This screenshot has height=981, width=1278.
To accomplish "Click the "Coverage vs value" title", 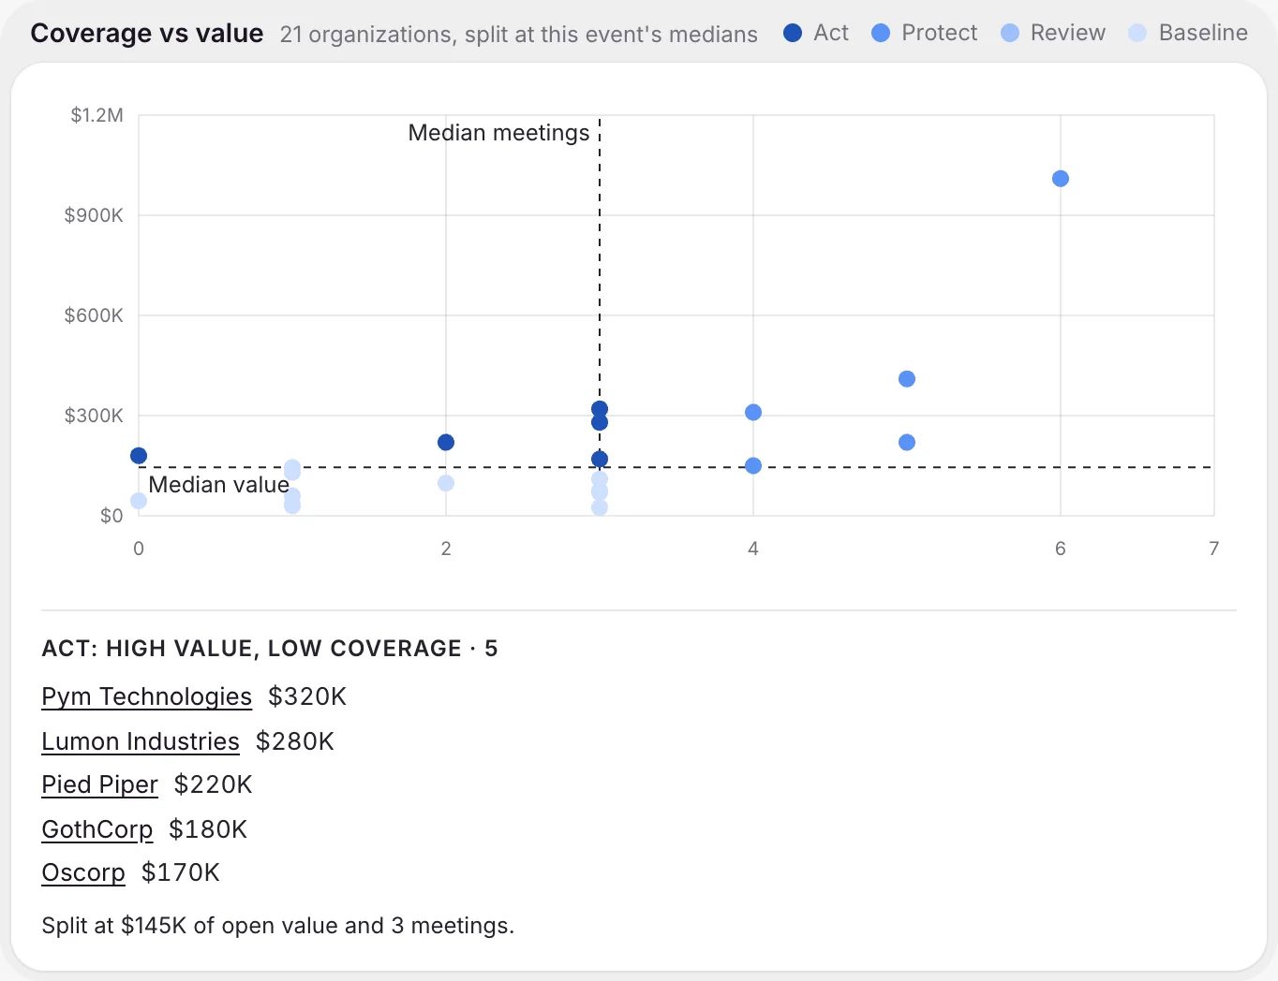I will [x=147, y=33].
